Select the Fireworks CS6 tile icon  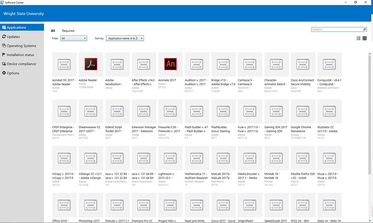[x=170, y=111]
